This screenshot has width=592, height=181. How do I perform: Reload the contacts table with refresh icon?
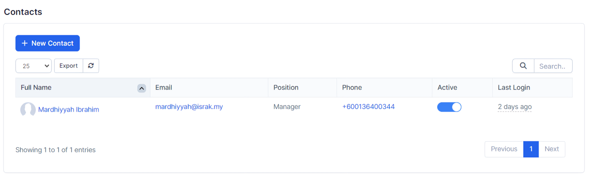[x=91, y=66]
